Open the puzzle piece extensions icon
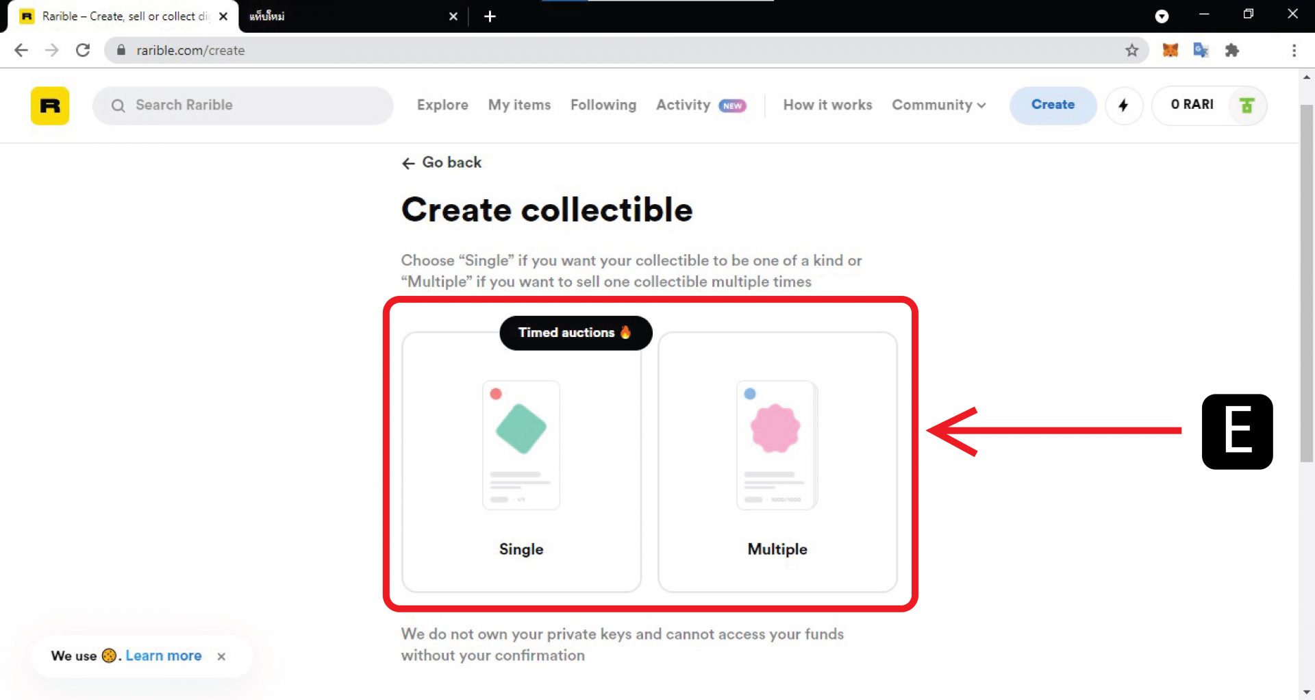This screenshot has height=700, width=1315. tap(1231, 50)
